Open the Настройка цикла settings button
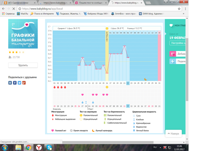Viewport: 221px width, 151px height. click(177, 43)
